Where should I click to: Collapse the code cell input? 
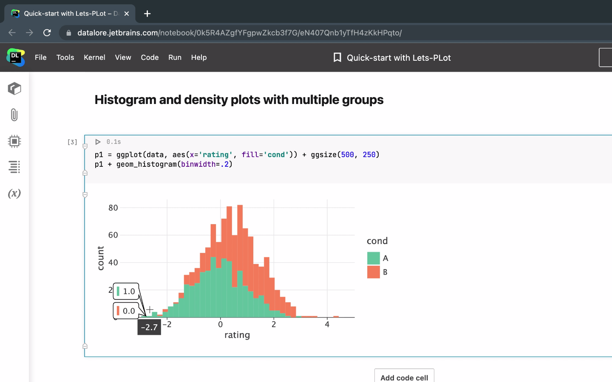pyautogui.click(x=85, y=172)
